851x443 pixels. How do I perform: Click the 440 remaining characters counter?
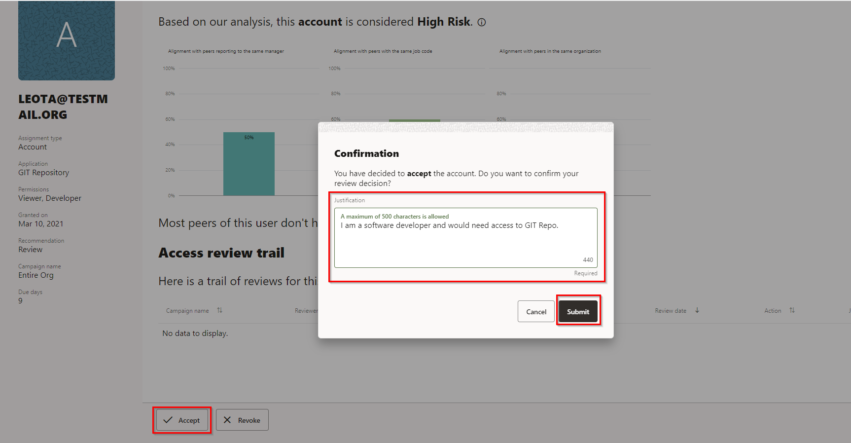pyautogui.click(x=588, y=260)
